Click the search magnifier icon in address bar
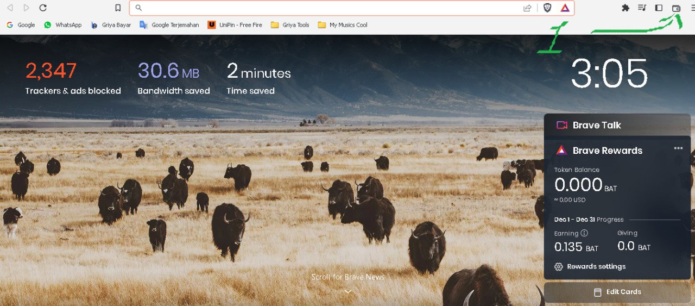This screenshot has height=306, width=695. coord(138,8)
